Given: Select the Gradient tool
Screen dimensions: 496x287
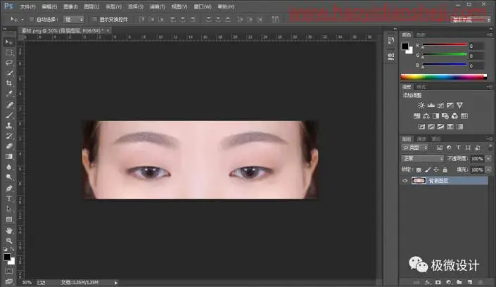Looking at the screenshot, I should [x=9, y=157].
